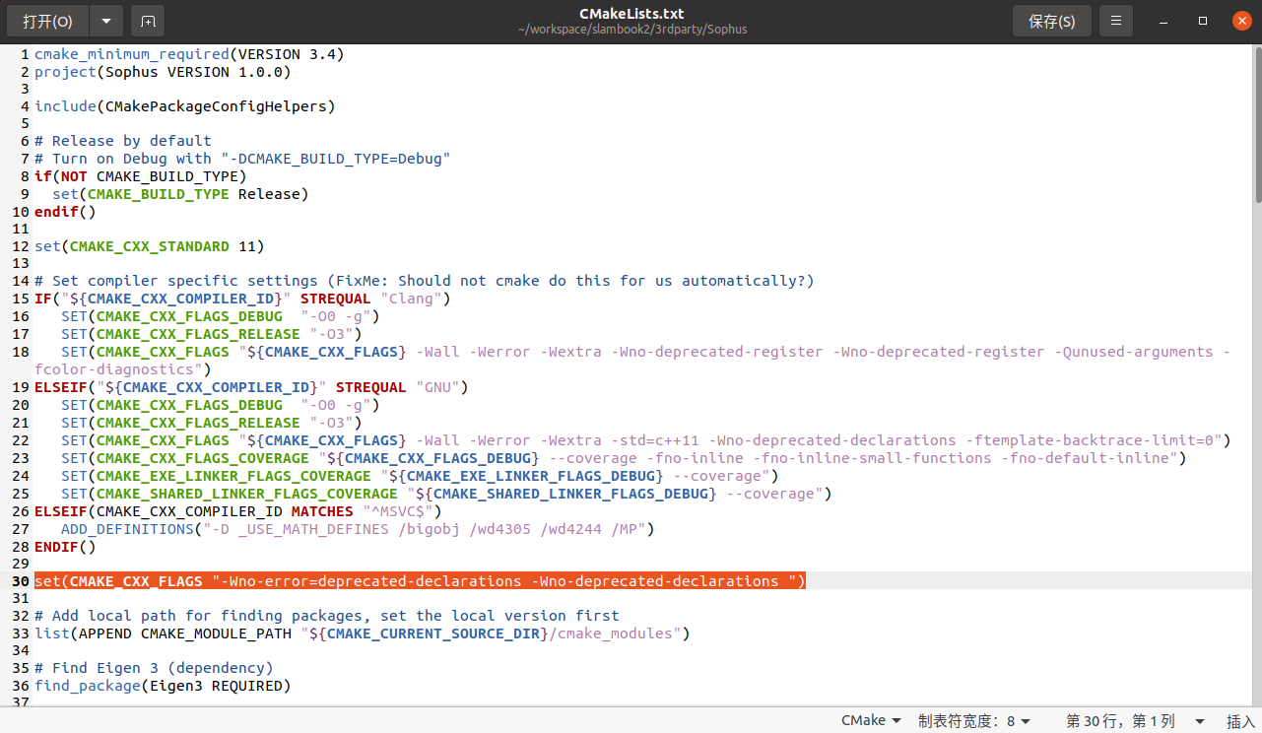Click '# Find Eigen 3 (dependency)' comment

click(x=154, y=668)
